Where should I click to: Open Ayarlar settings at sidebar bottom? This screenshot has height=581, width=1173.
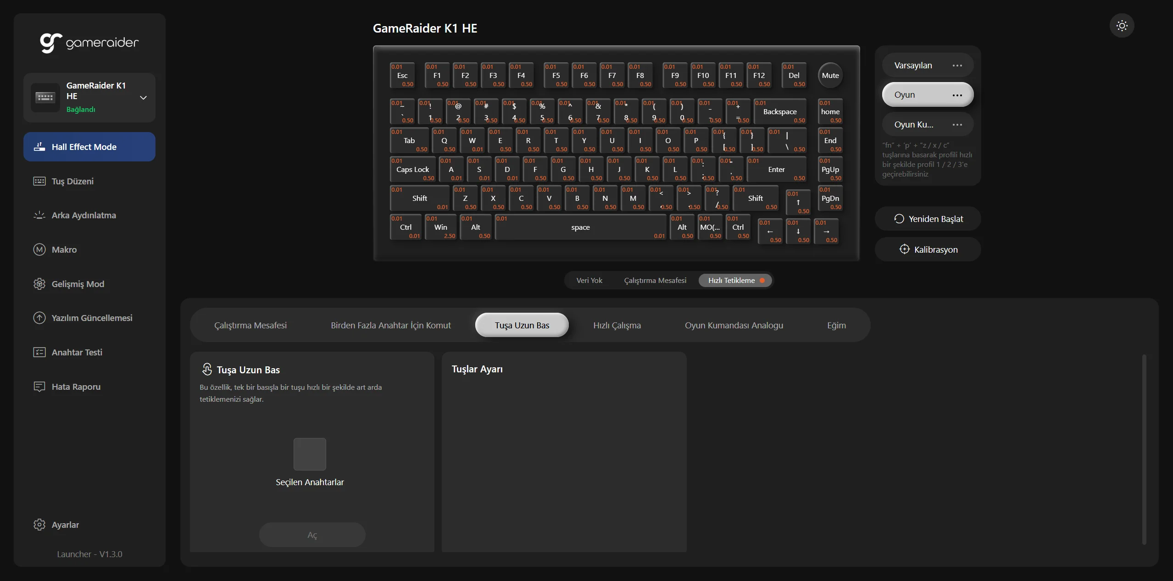click(64, 525)
